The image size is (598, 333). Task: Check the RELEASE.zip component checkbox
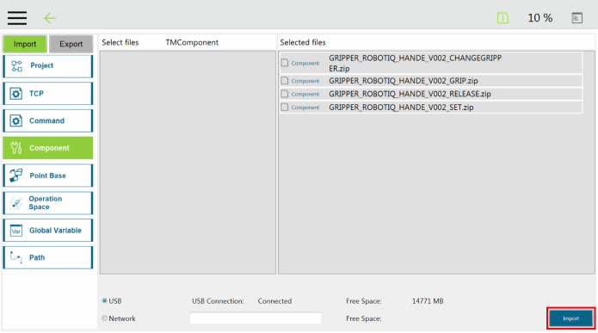[x=285, y=94]
